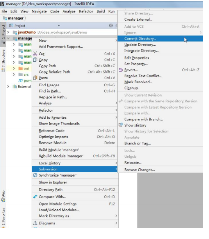Choose Show in Explorer
The height and width of the screenshot is (239, 209).
pos(75,182)
